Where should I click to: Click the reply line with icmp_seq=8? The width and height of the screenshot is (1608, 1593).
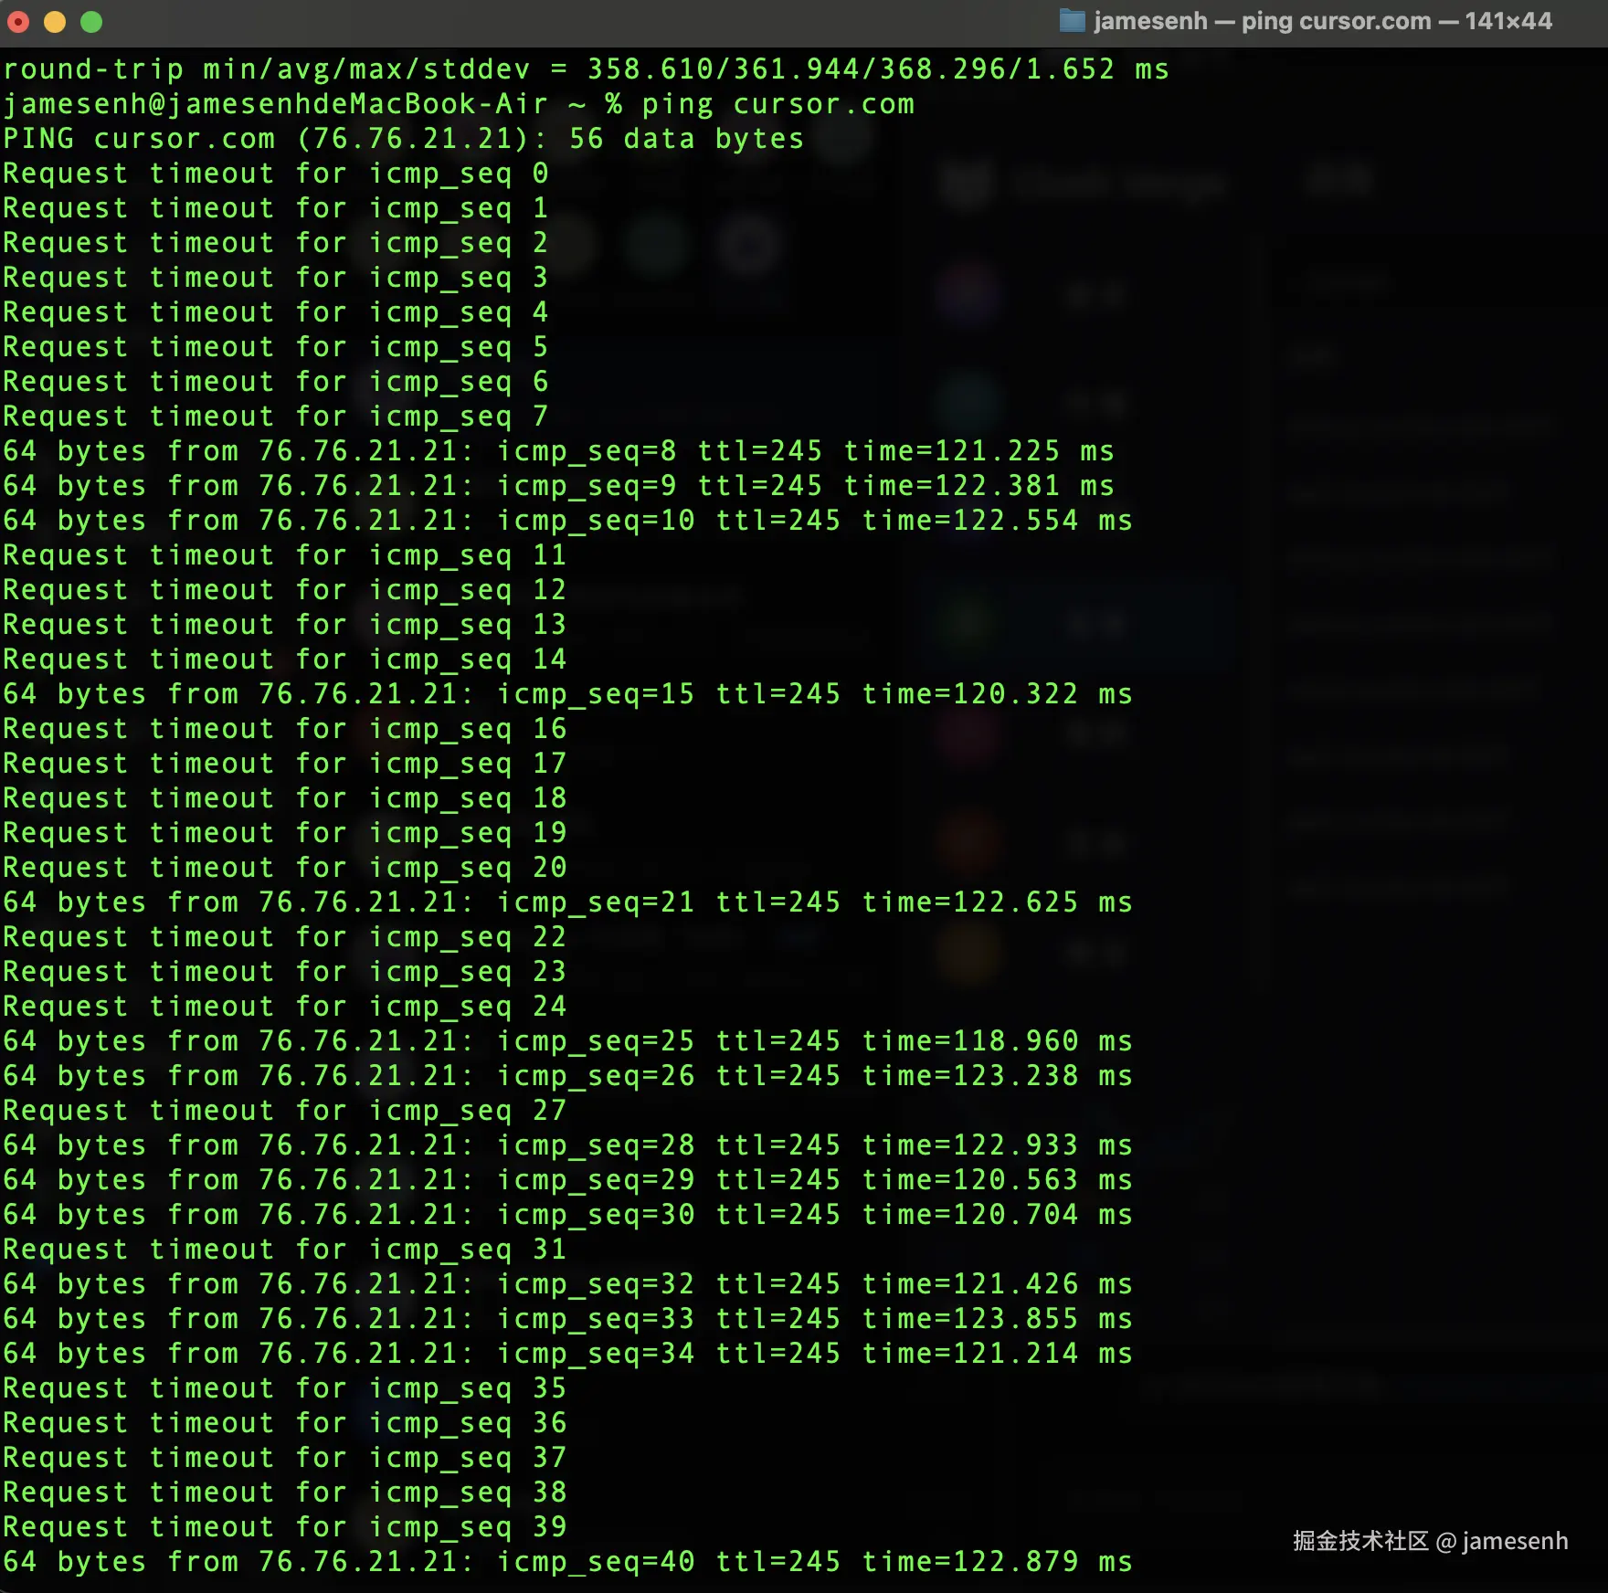[x=557, y=451]
